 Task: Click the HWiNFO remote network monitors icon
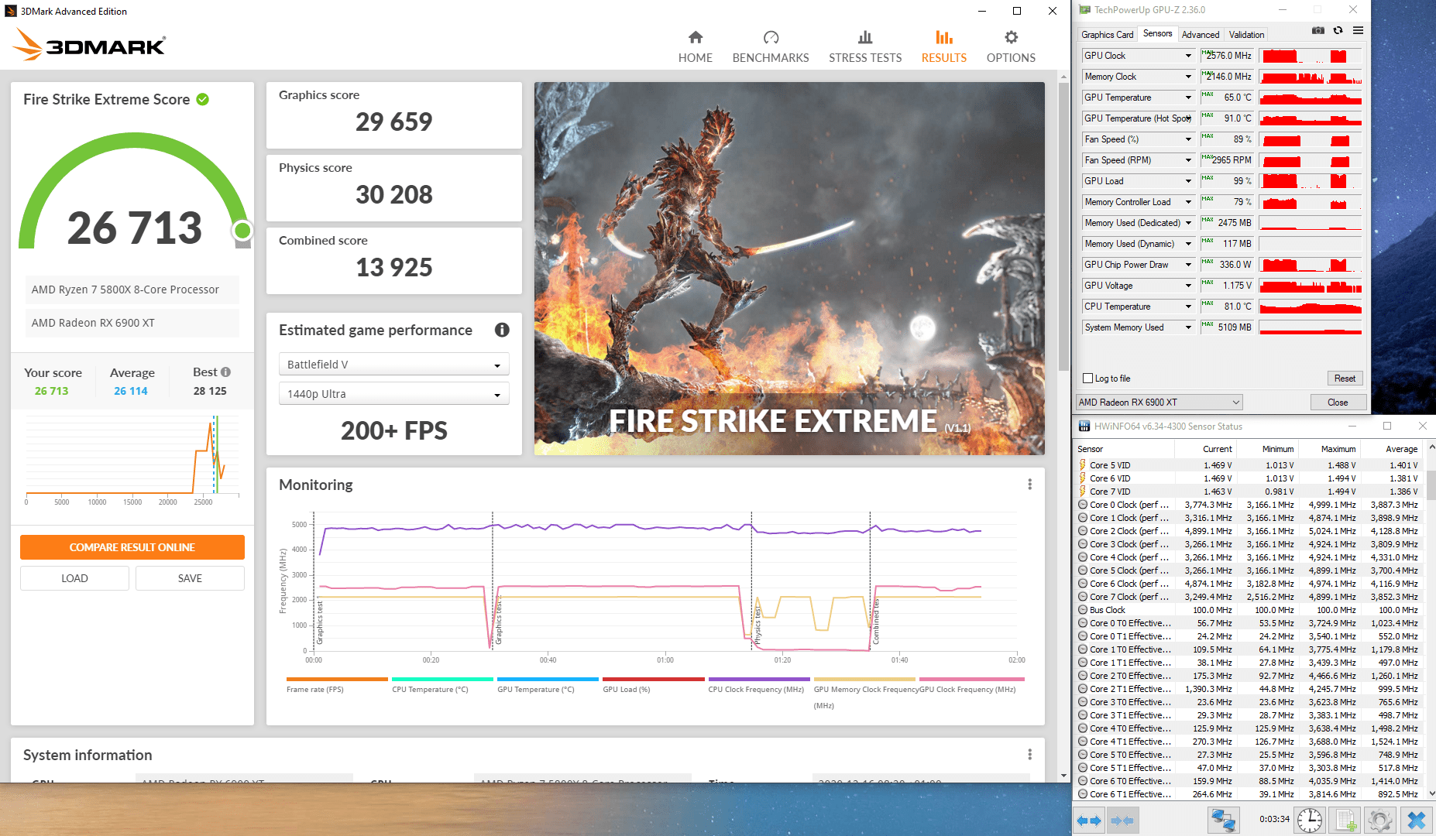[x=1224, y=820]
